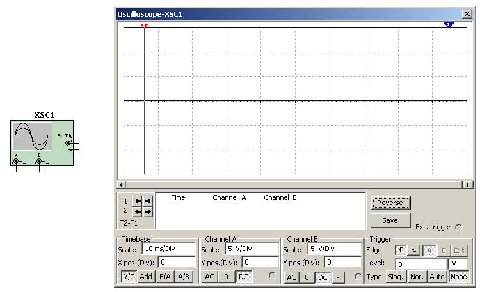Move cursor T1 right with arrow
Screen dimensions: 480x292
[x=148, y=201]
